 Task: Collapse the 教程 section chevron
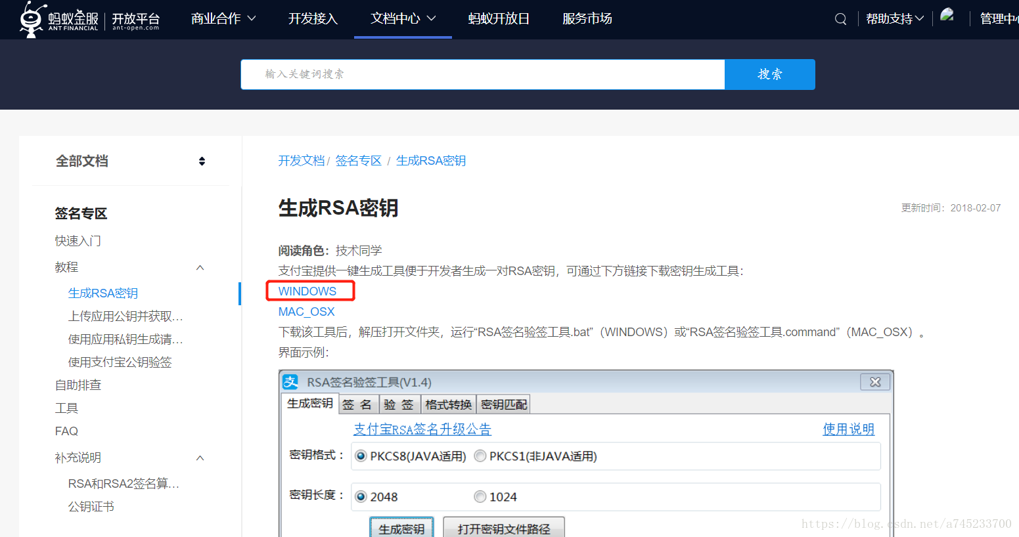(200, 268)
